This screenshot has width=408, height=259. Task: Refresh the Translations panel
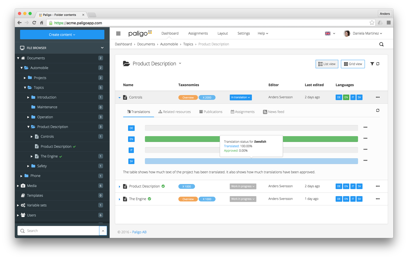click(378, 110)
